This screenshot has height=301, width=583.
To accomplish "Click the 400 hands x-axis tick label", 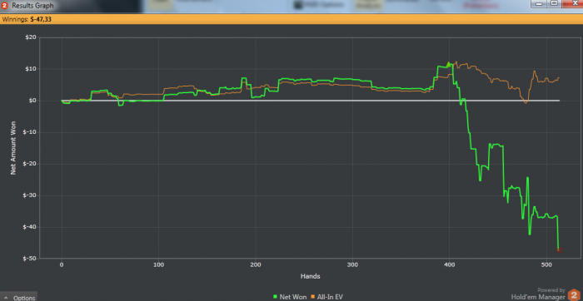I will point(450,265).
